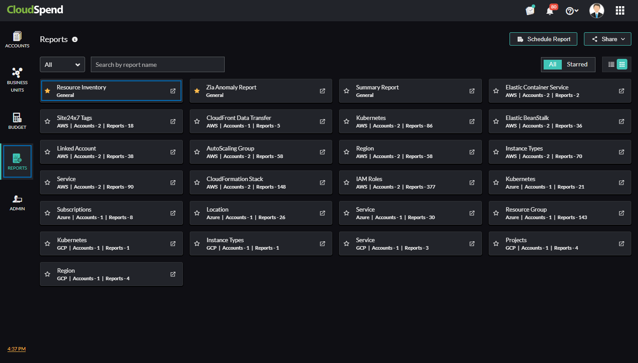Click the Schedule Report button

point(543,39)
